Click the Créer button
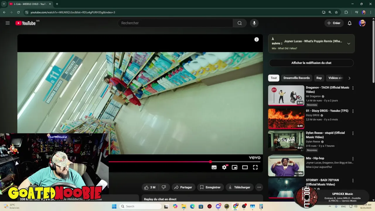375x211 pixels. coord(334,23)
